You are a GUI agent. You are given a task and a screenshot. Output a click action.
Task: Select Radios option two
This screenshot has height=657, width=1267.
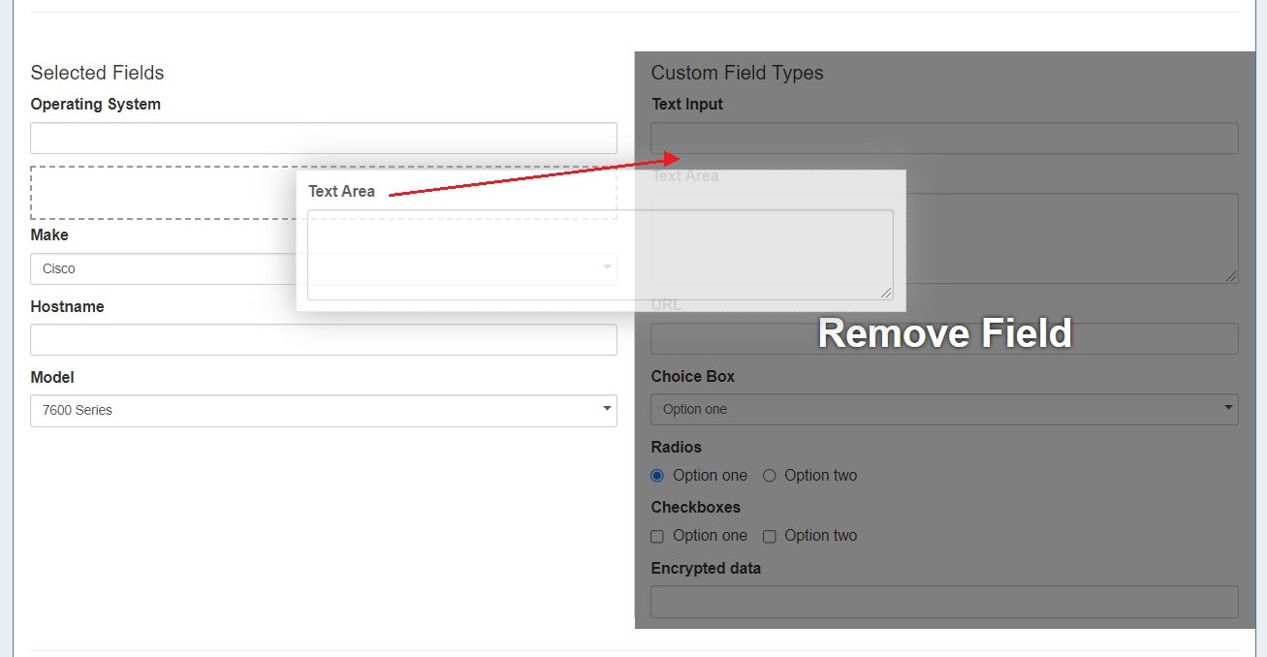pyautogui.click(x=770, y=476)
